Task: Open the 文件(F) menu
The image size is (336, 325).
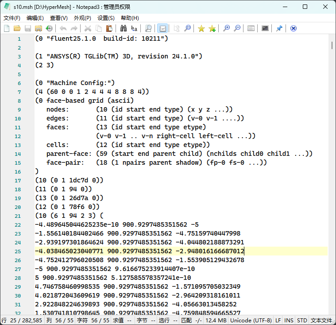Action: [12, 18]
